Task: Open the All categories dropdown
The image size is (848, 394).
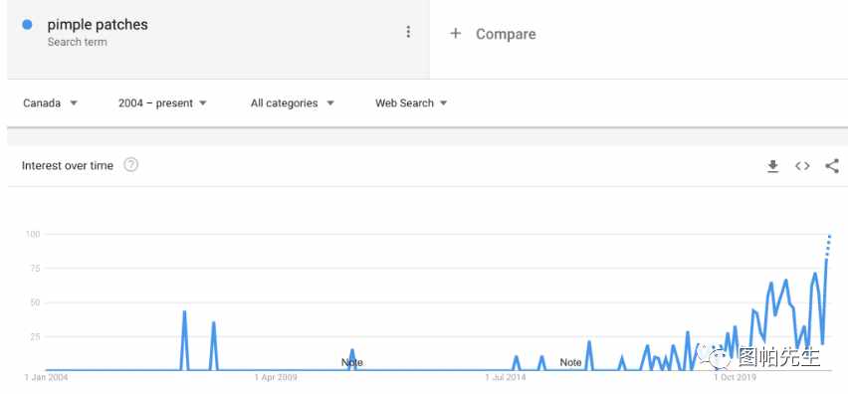Action: tap(292, 102)
